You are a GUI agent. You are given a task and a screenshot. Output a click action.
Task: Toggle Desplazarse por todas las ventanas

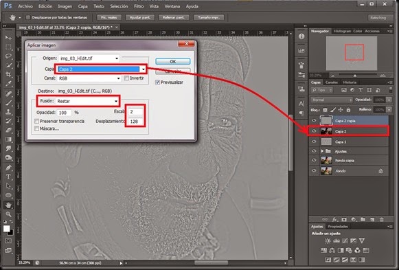pos(28,18)
